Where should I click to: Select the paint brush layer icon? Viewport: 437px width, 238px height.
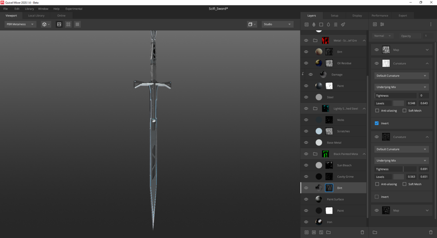tap(343, 24)
